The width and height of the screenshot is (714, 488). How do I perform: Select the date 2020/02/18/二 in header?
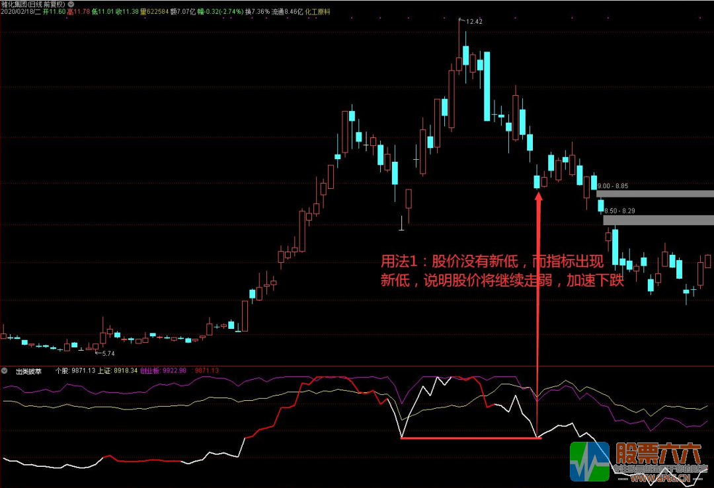point(21,12)
